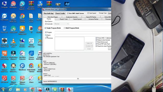The height and width of the screenshot is (92, 163).
Task: Click the Select All button
Action: (x=89, y=43)
